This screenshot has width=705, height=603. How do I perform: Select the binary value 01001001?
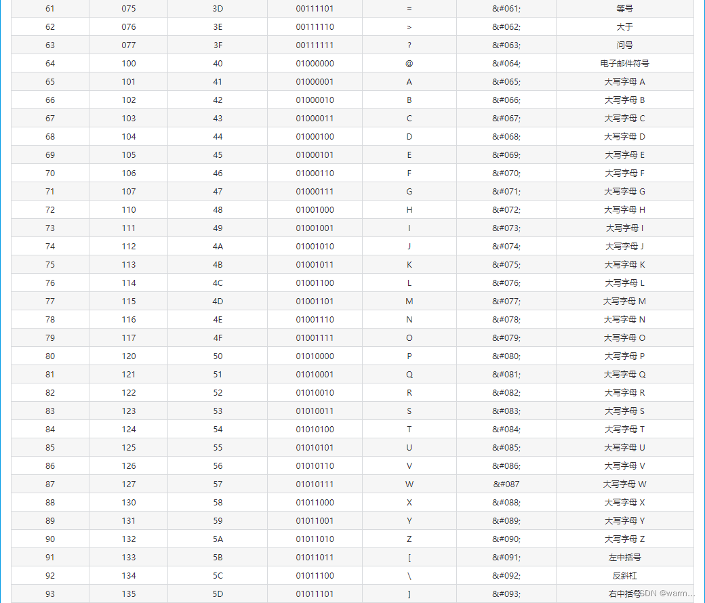tap(315, 228)
